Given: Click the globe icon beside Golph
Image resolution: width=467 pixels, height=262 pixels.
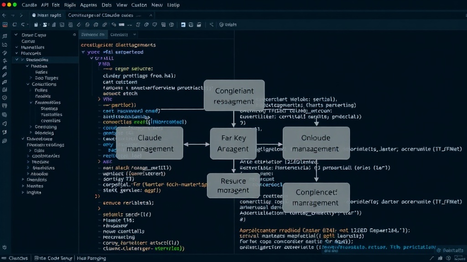Looking at the screenshot, I should tap(221, 25).
